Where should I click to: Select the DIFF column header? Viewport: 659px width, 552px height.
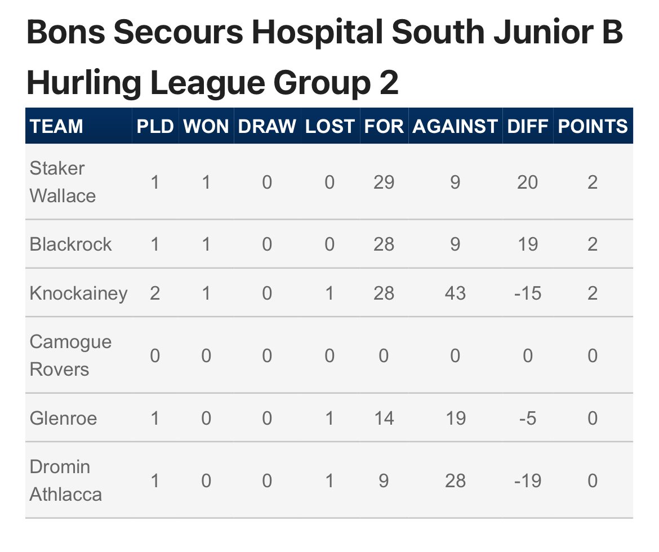pos(527,127)
